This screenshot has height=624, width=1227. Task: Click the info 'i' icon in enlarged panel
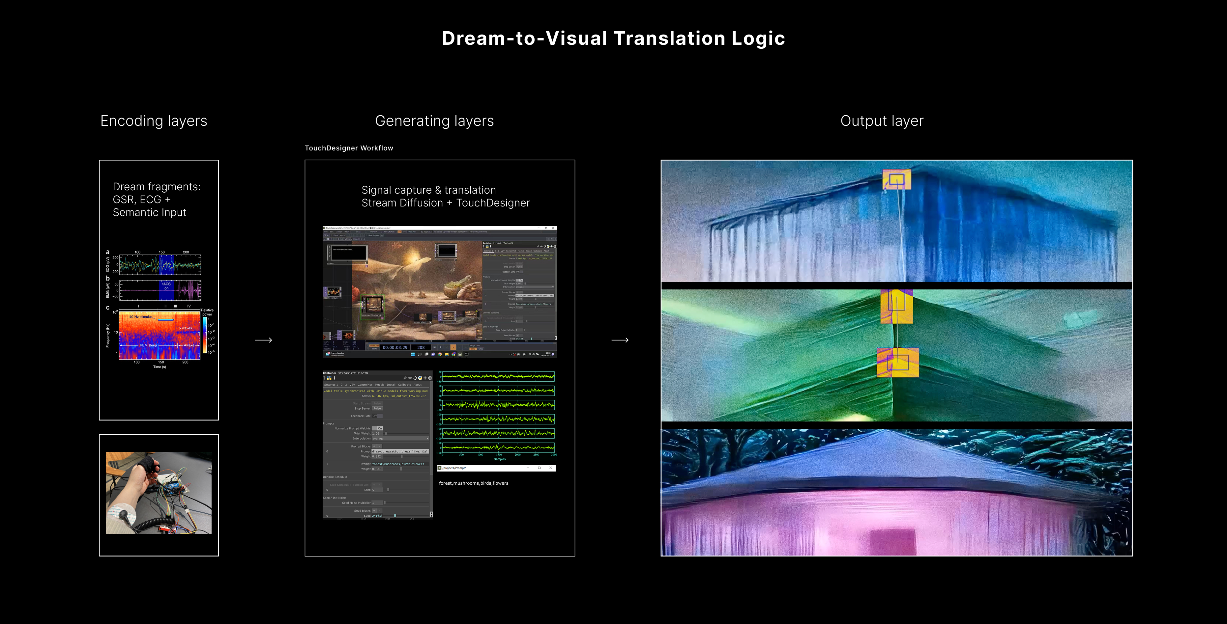click(335, 378)
